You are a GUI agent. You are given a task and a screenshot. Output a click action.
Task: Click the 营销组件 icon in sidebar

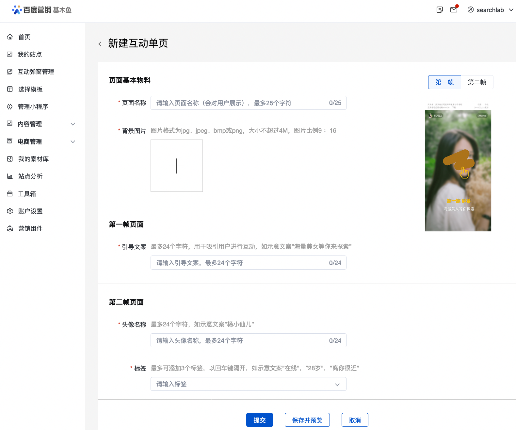point(10,228)
